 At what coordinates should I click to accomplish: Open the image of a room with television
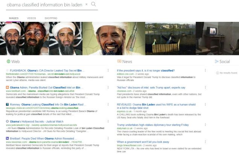click(217, 38)
